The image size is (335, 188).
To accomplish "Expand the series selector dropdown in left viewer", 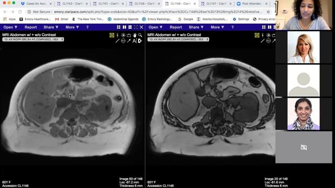I will (33, 40).
